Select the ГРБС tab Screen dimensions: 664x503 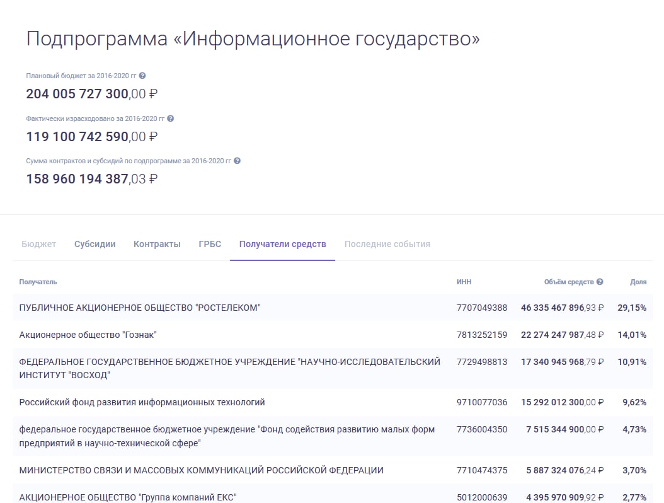click(210, 244)
